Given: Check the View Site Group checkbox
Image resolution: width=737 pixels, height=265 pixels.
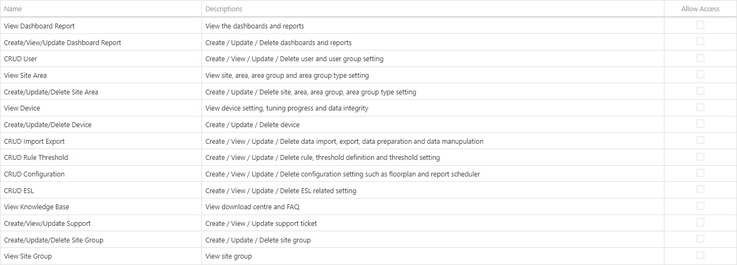Looking at the screenshot, I should (700, 255).
